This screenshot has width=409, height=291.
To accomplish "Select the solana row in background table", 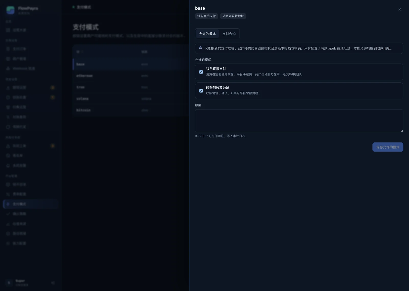I will tap(131, 99).
